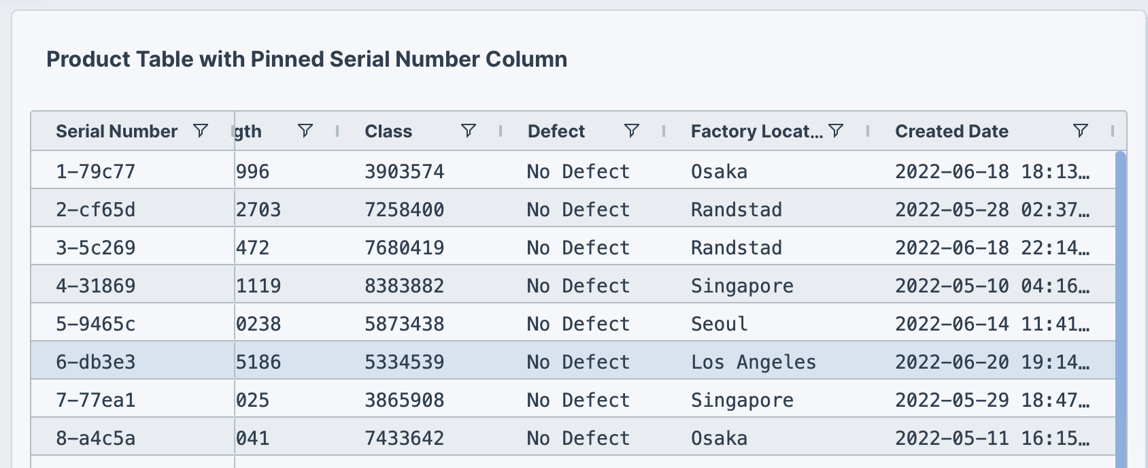Click Osaka in the 8-a4c5a row
The width and height of the screenshot is (1148, 468).
click(719, 438)
